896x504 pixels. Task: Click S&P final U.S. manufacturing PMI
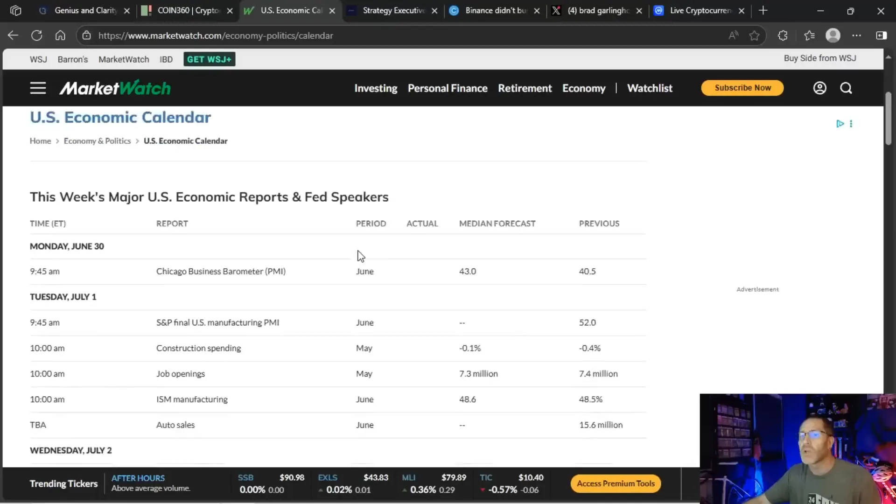(x=217, y=322)
